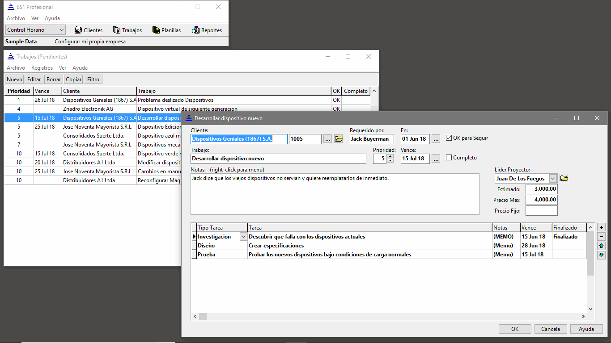Select Distribuidores A1 Ltda 20 Jul 18 row
The width and height of the screenshot is (611, 343).
[93, 163]
